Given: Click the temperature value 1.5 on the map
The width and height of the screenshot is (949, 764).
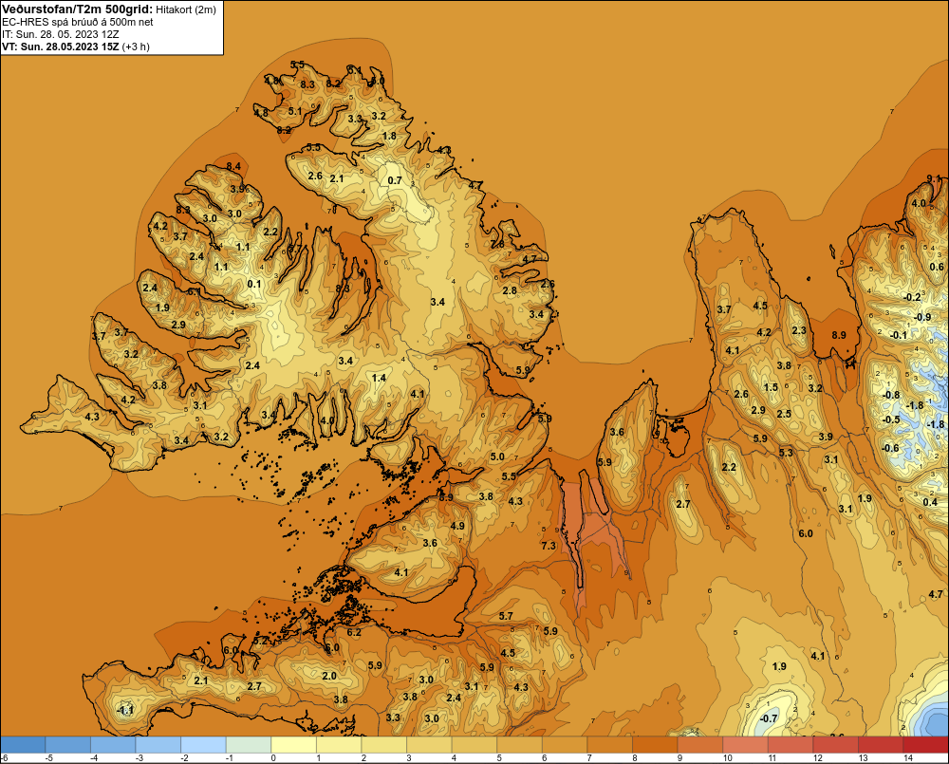Looking at the screenshot, I should tap(771, 387).
